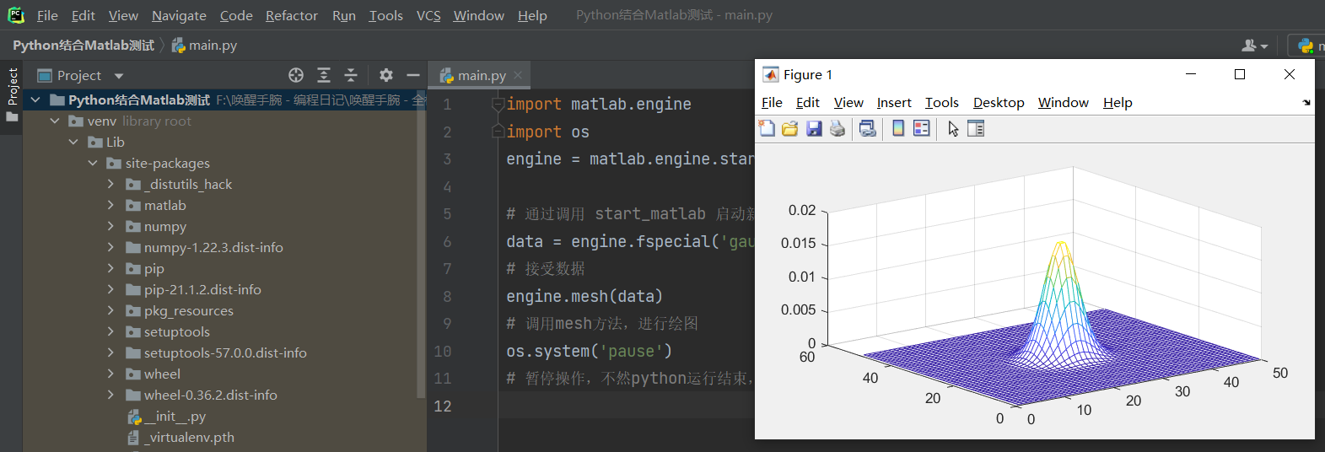This screenshot has width=1325, height=452.
Task: Click on code line engine.mesh(data)
Action: [x=584, y=296]
